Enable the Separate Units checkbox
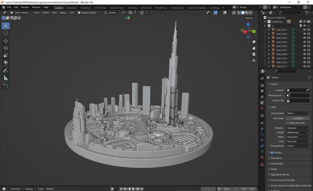The height and width of the screenshot is (191, 313). coord(287,123)
